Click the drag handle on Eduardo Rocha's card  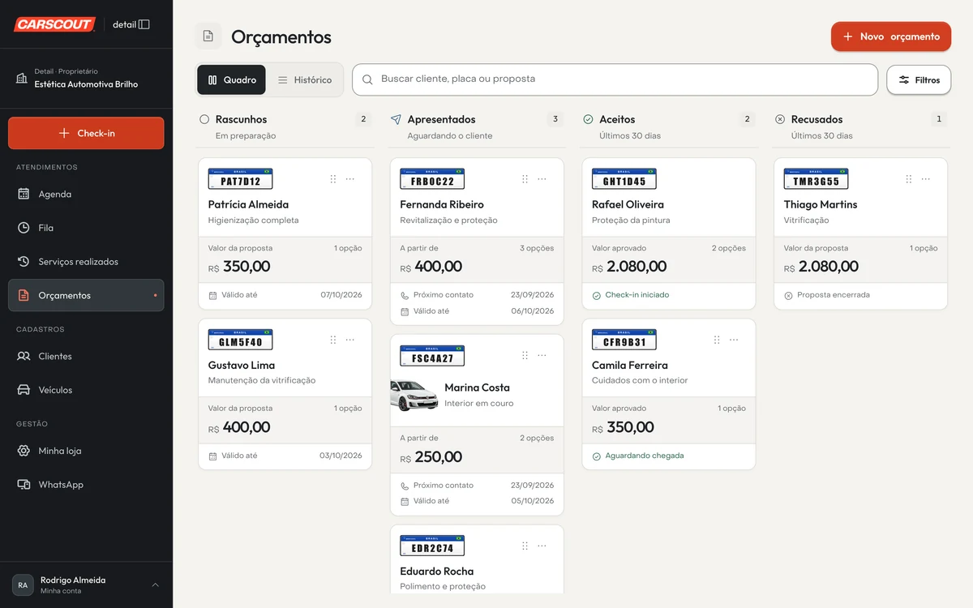pos(525,546)
